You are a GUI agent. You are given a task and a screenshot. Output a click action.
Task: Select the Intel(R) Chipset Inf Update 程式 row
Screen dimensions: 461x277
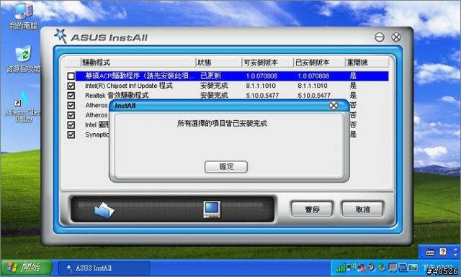232,86
